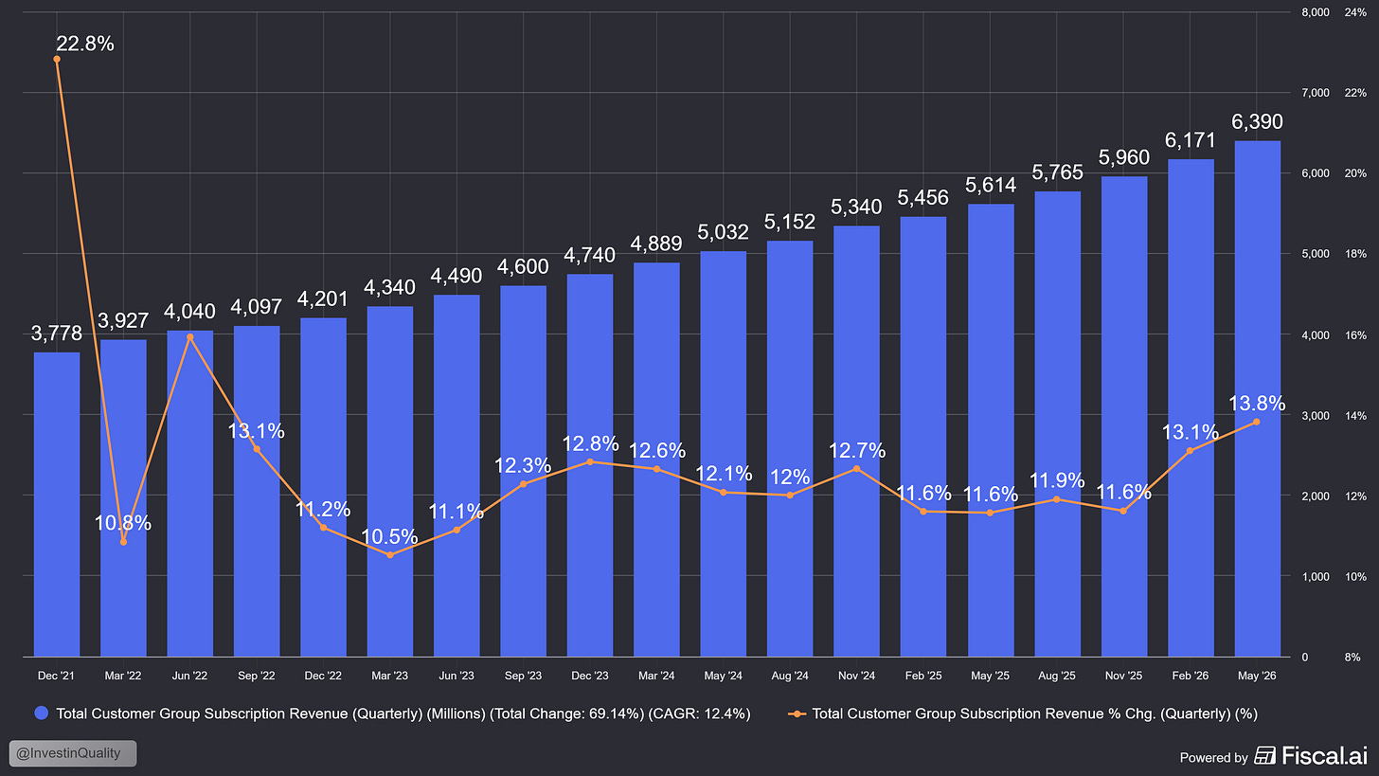Image resolution: width=1379 pixels, height=776 pixels.
Task: Click the blue bar for Feb '25
Action: 922,437
